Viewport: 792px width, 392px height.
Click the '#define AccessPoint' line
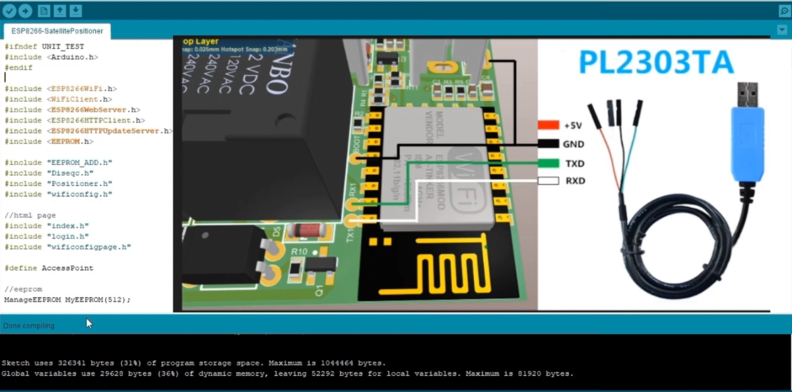point(49,268)
